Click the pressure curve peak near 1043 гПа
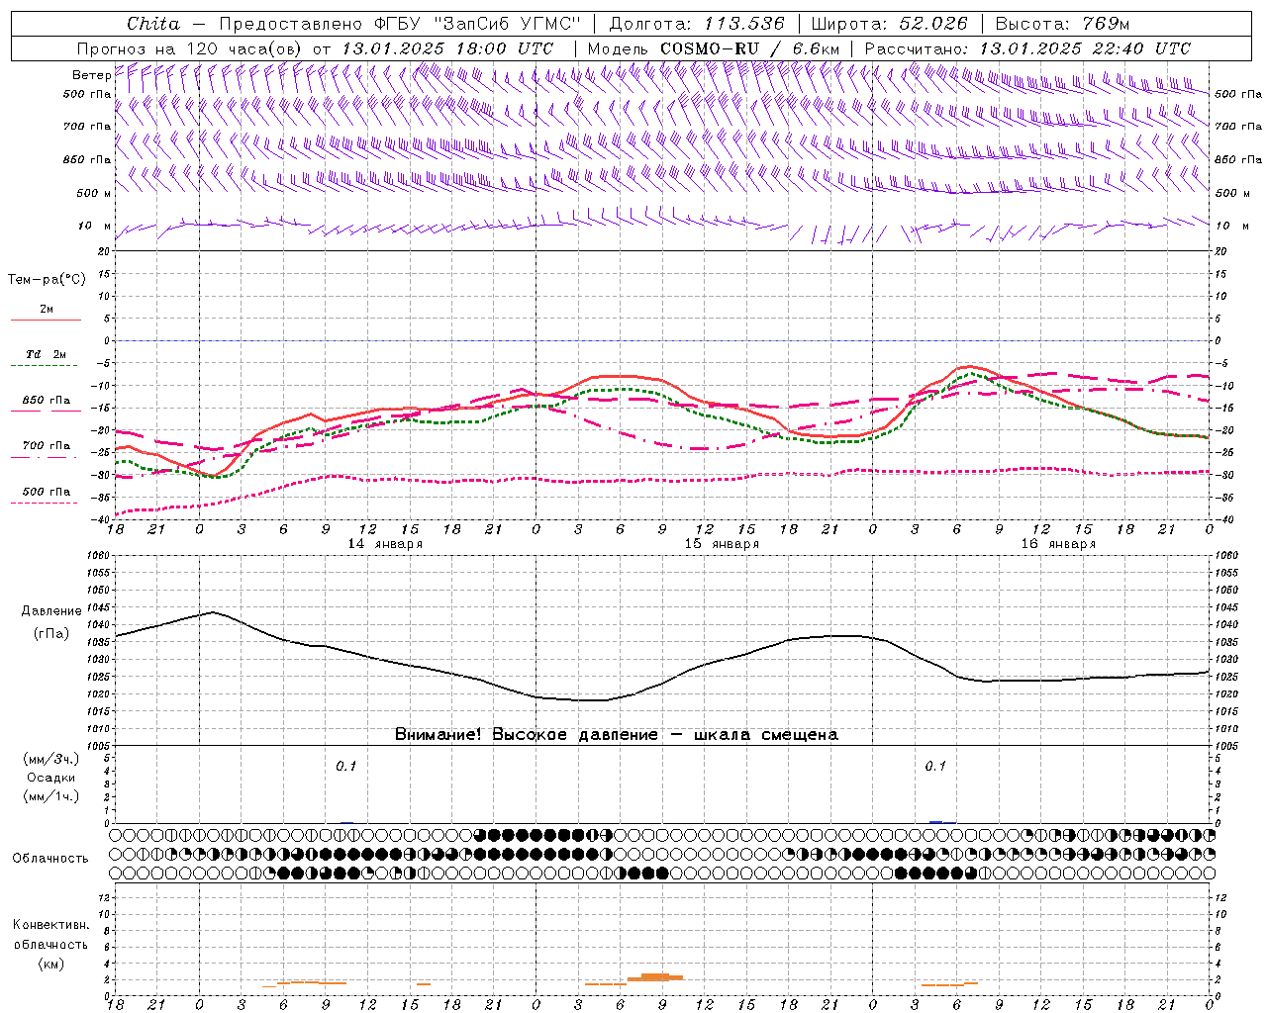 (213, 612)
